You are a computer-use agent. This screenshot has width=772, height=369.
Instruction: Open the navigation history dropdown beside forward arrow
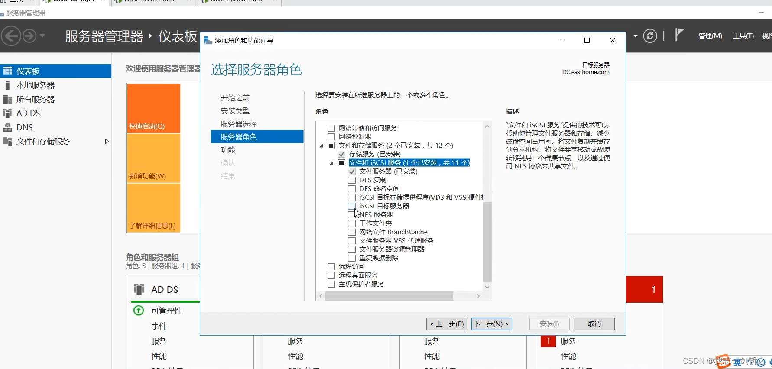tap(42, 36)
